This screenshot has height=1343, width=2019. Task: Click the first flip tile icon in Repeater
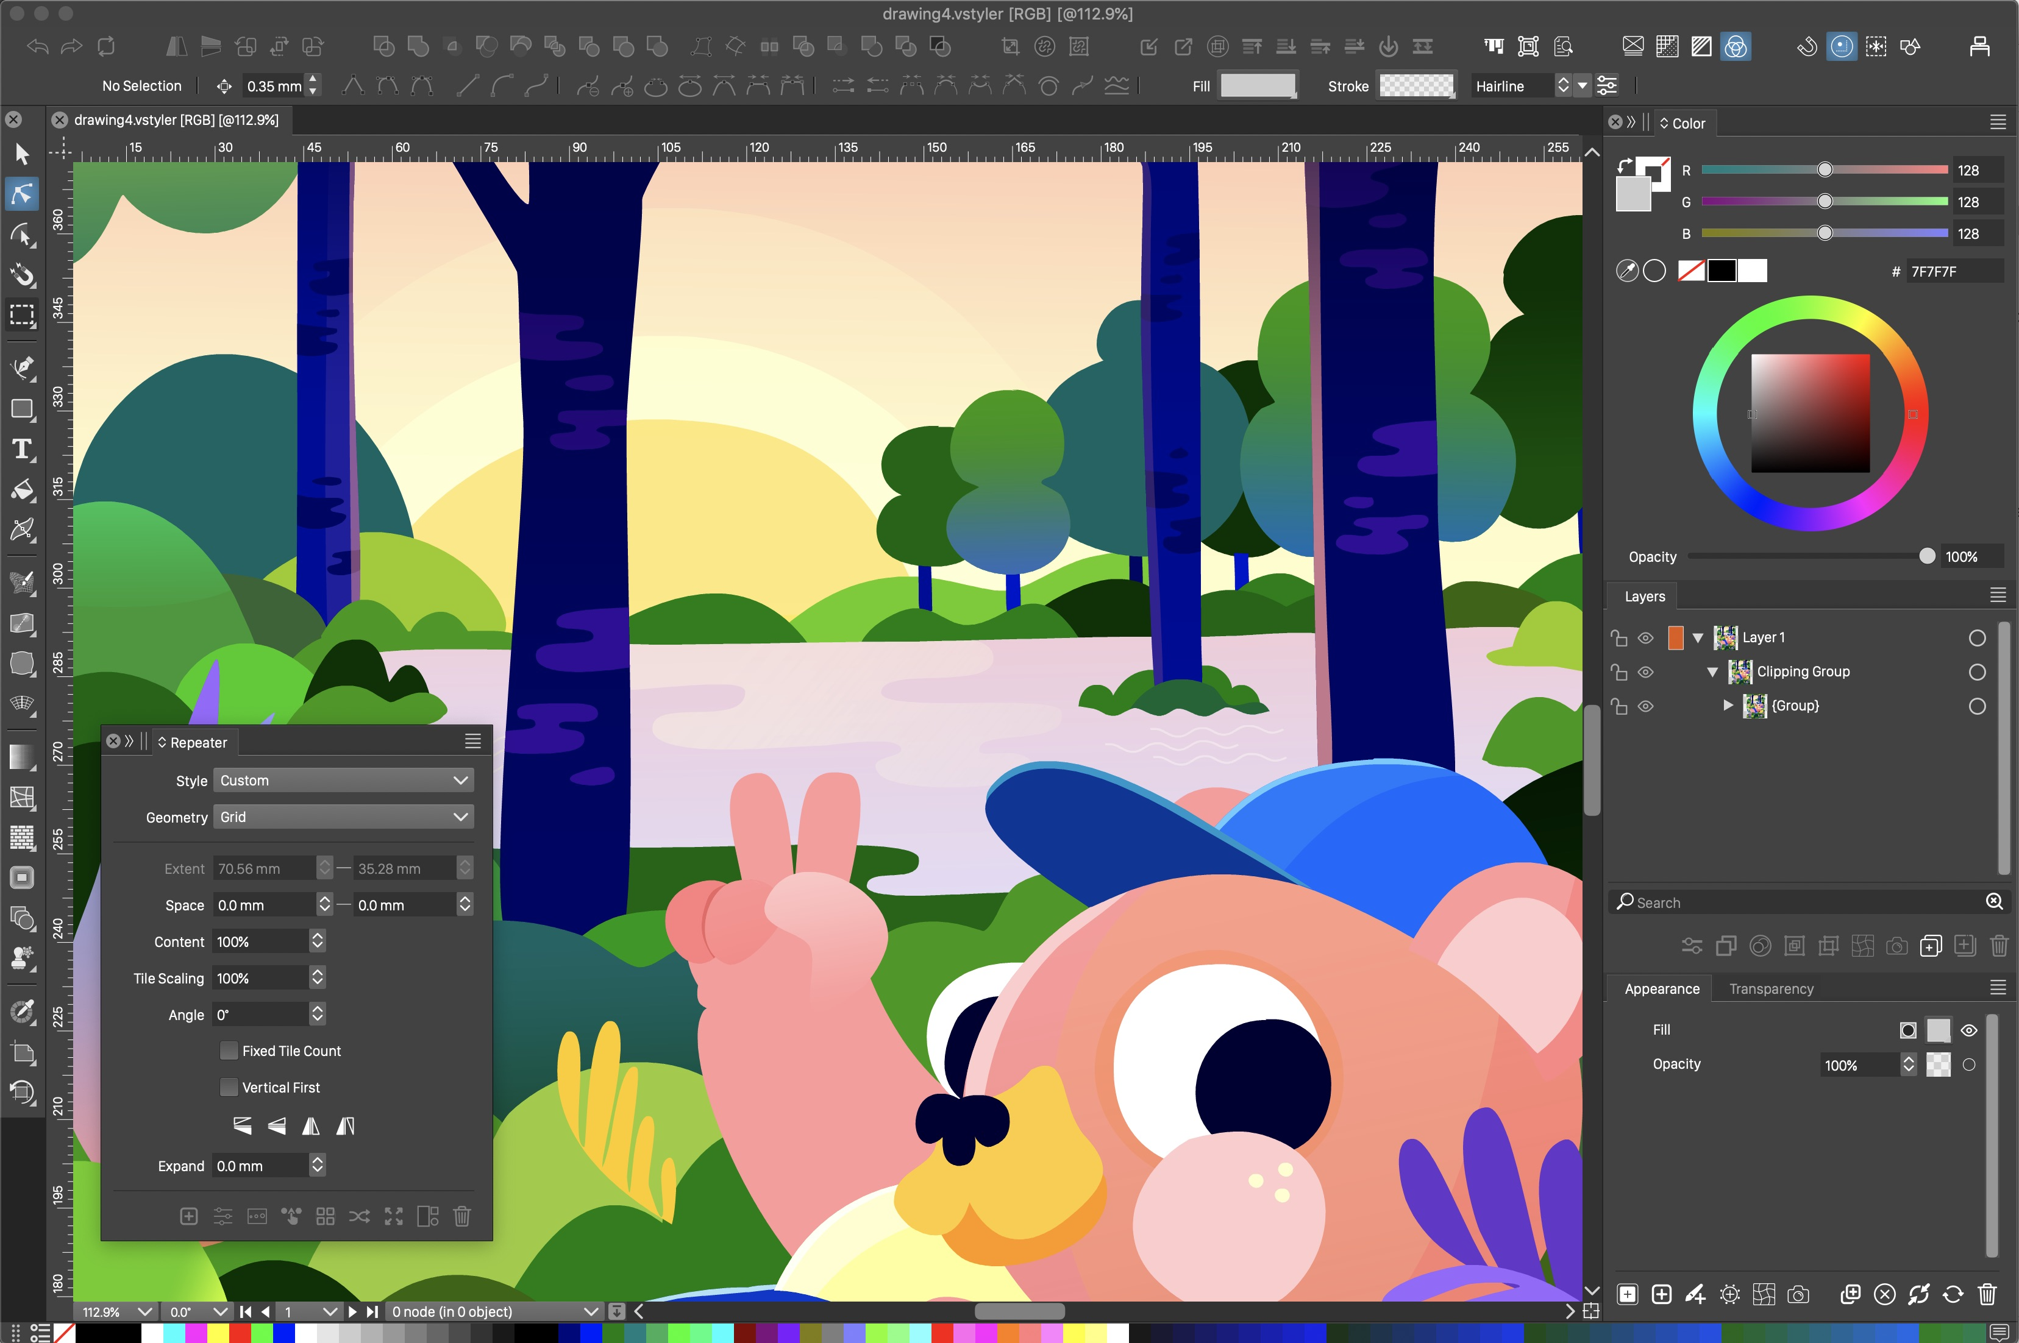(243, 1125)
